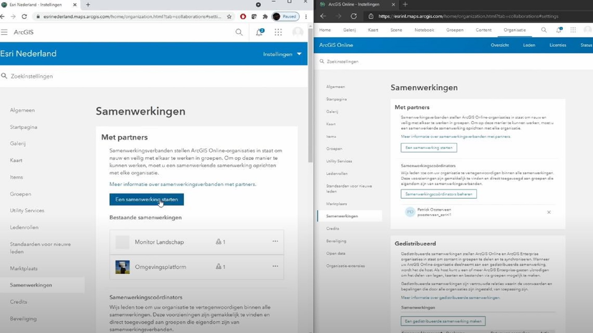Click the app launcher grid in right window
593x333 pixels.
(573, 30)
